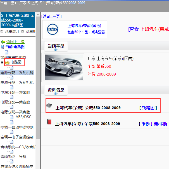
Task: Select the ABS/DSC tree item
Action: point(23,117)
